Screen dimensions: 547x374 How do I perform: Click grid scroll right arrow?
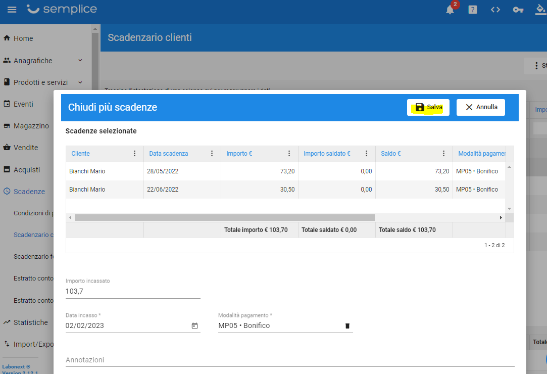[x=501, y=217]
